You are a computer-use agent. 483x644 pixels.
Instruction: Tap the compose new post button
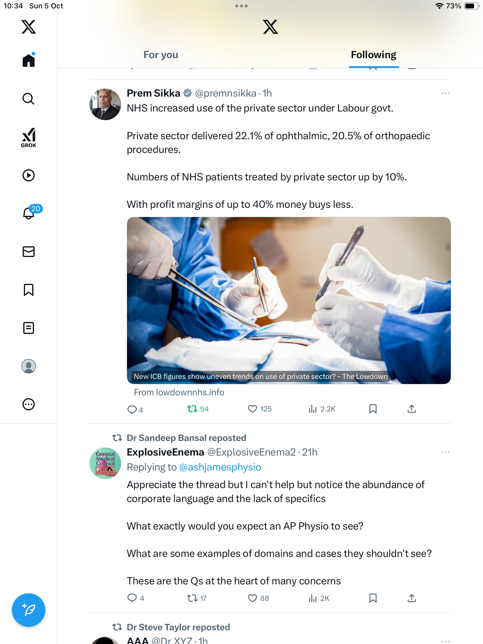click(29, 610)
